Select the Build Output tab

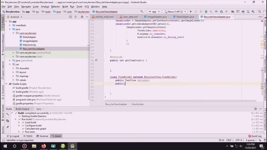coord(23,109)
